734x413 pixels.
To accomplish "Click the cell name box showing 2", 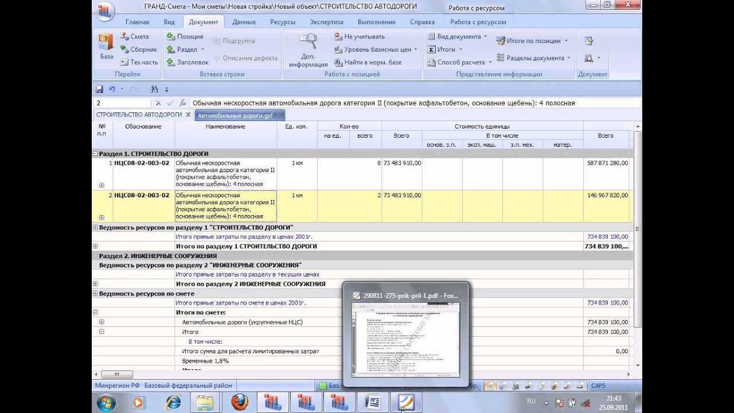I will 122,103.
